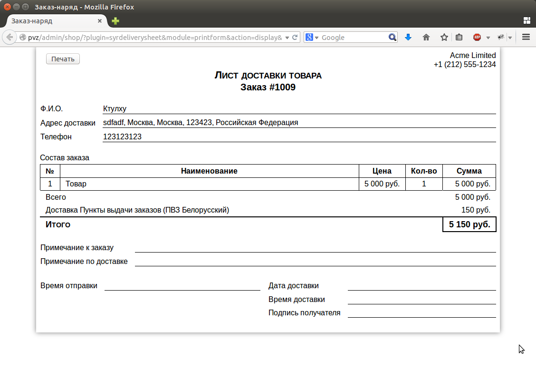
Task: Open the Firefox hamburger menu
Action: tap(526, 37)
